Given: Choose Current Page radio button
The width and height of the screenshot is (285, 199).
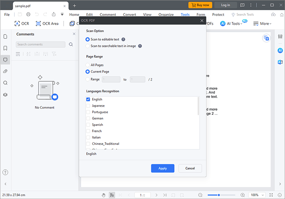Looking at the screenshot, I should (x=88, y=72).
